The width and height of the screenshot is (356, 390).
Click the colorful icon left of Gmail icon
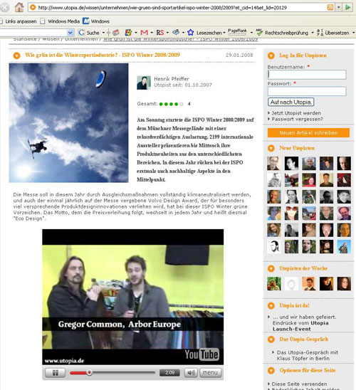(x=128, y=33)
